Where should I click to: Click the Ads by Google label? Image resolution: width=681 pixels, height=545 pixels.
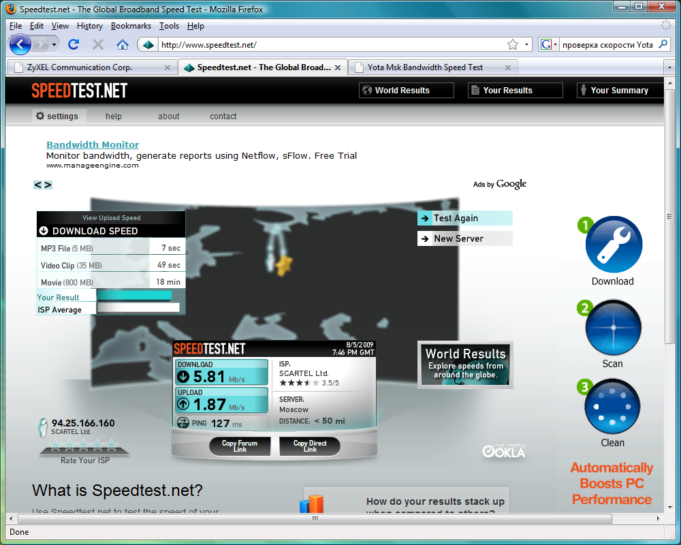(x=499, y=184)
